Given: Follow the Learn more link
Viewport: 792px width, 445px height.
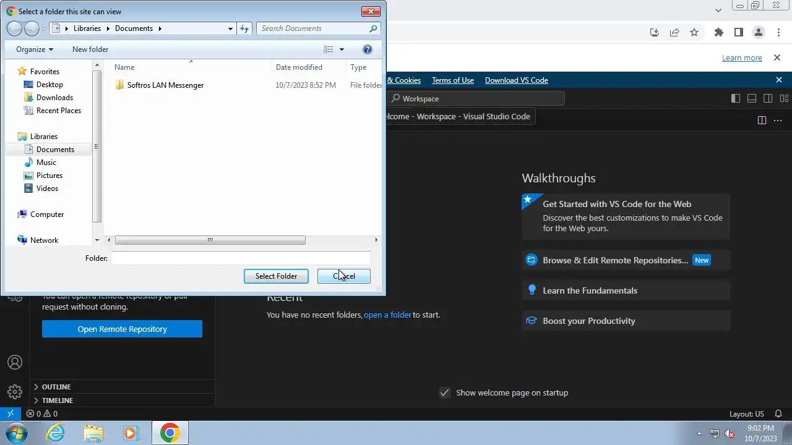Looking at the screenshot, I should [x=742, y=57].
